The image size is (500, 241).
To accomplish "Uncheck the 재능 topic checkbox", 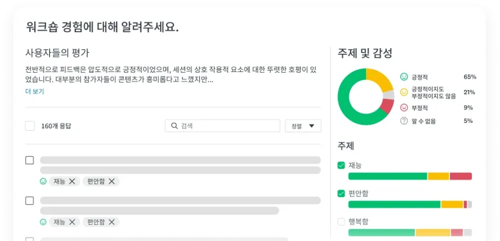I will (x=341, y=166).
